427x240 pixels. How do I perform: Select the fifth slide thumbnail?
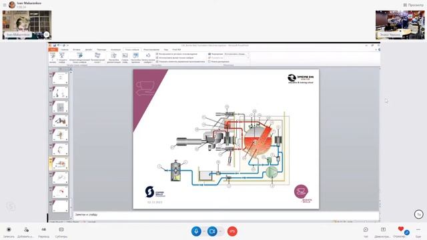[x=60, y=135]
